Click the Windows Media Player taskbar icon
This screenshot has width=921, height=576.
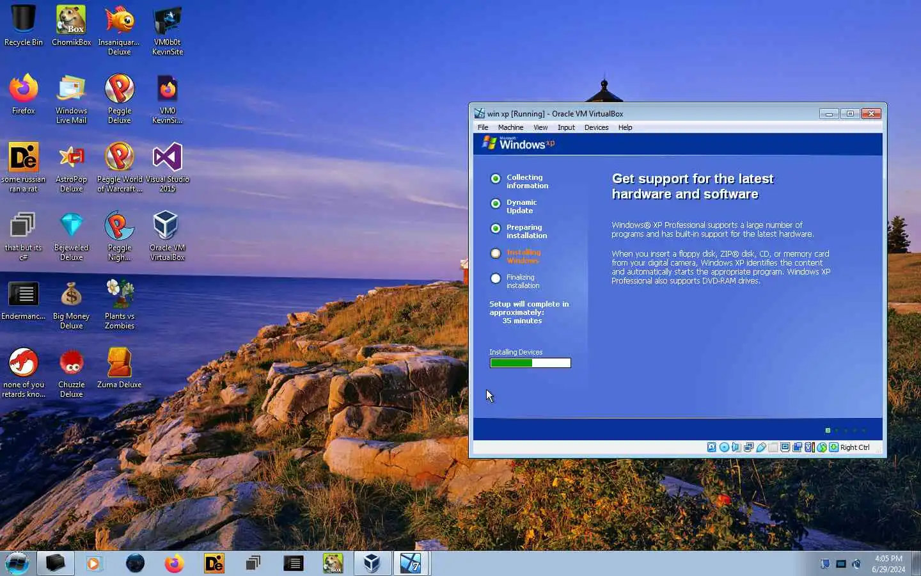click(x=94, y=563)
